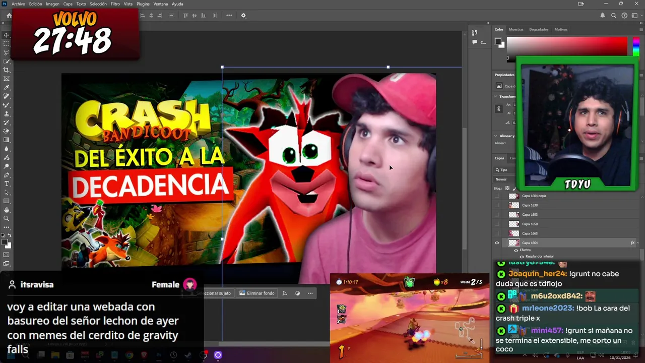
Task: Toggle Quick Mask mode icon
Action: [x=7, y=254]
